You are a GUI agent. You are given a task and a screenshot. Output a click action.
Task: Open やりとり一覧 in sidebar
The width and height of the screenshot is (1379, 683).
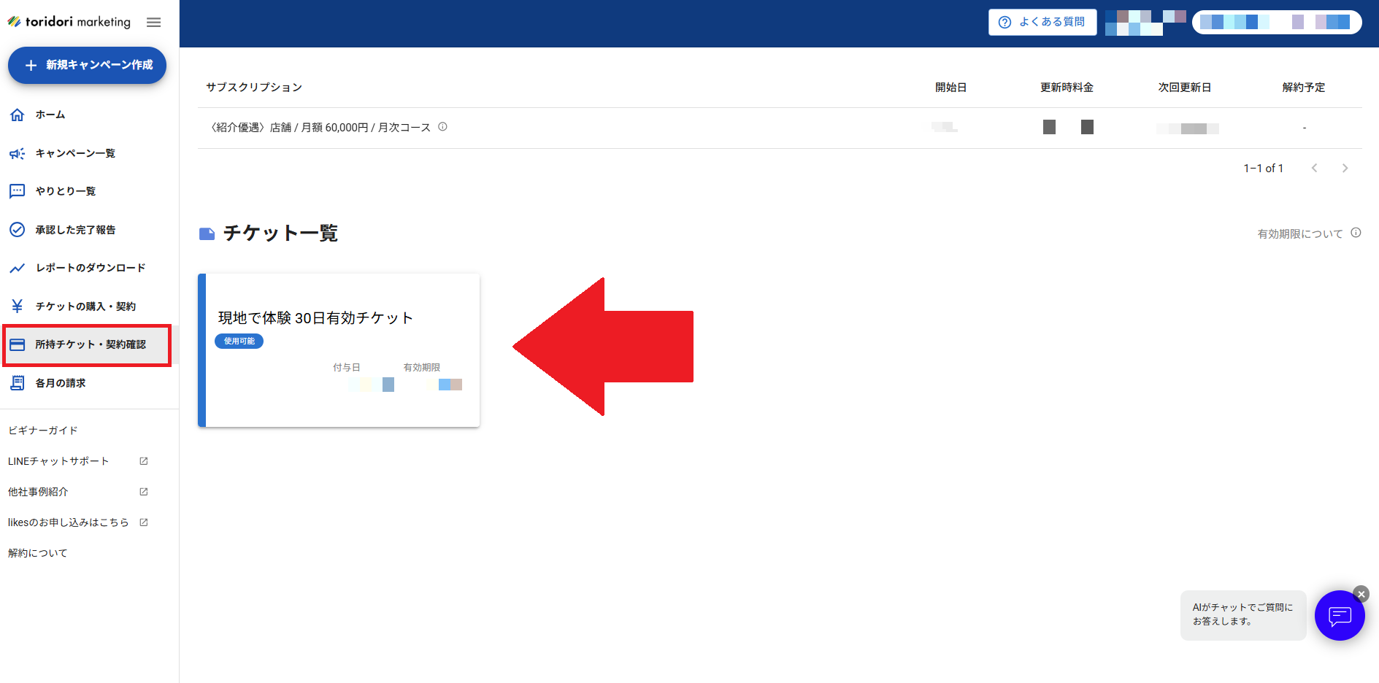click(x=66, y=191)
